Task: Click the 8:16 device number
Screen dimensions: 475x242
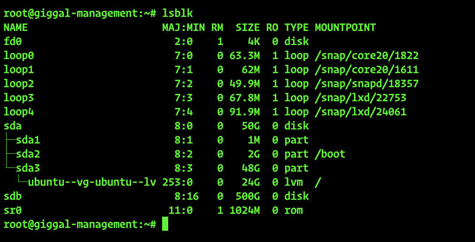Action: click(x=187, y=197)
